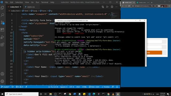The width and height of the screenshot is (171, 96).
Task: Open VLC from the taskbar
Action: point(113,94)
